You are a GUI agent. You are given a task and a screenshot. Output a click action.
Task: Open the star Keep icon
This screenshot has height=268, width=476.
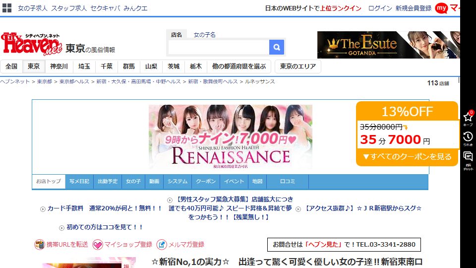tap(468, 117)
